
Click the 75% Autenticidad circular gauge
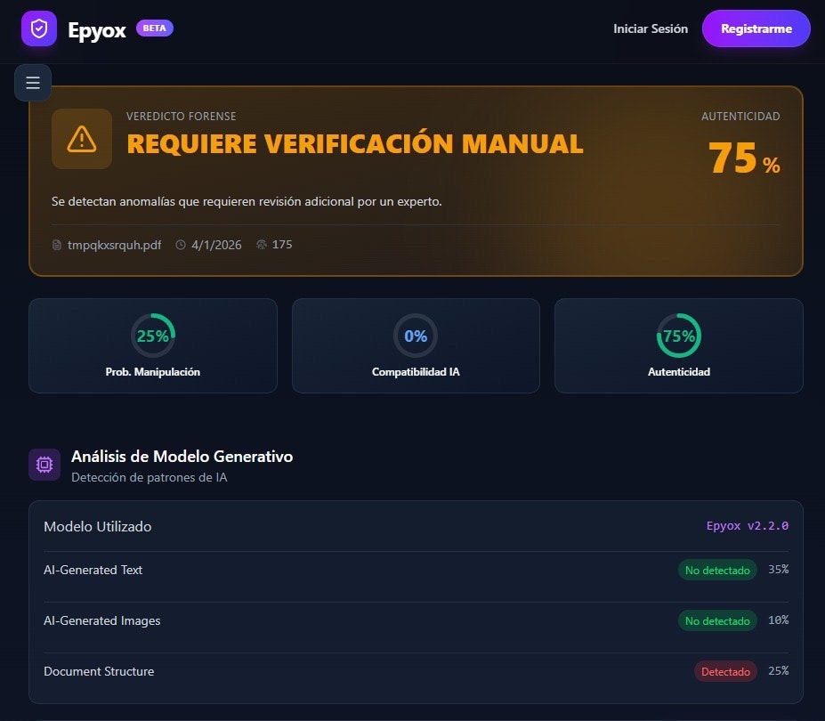pos(679,336)
